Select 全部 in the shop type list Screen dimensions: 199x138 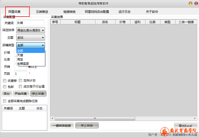(x=30, y=51)
